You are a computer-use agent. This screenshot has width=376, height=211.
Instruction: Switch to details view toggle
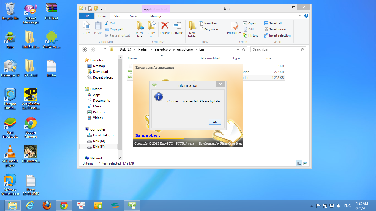pyautogui.click(x=299, y=163)
